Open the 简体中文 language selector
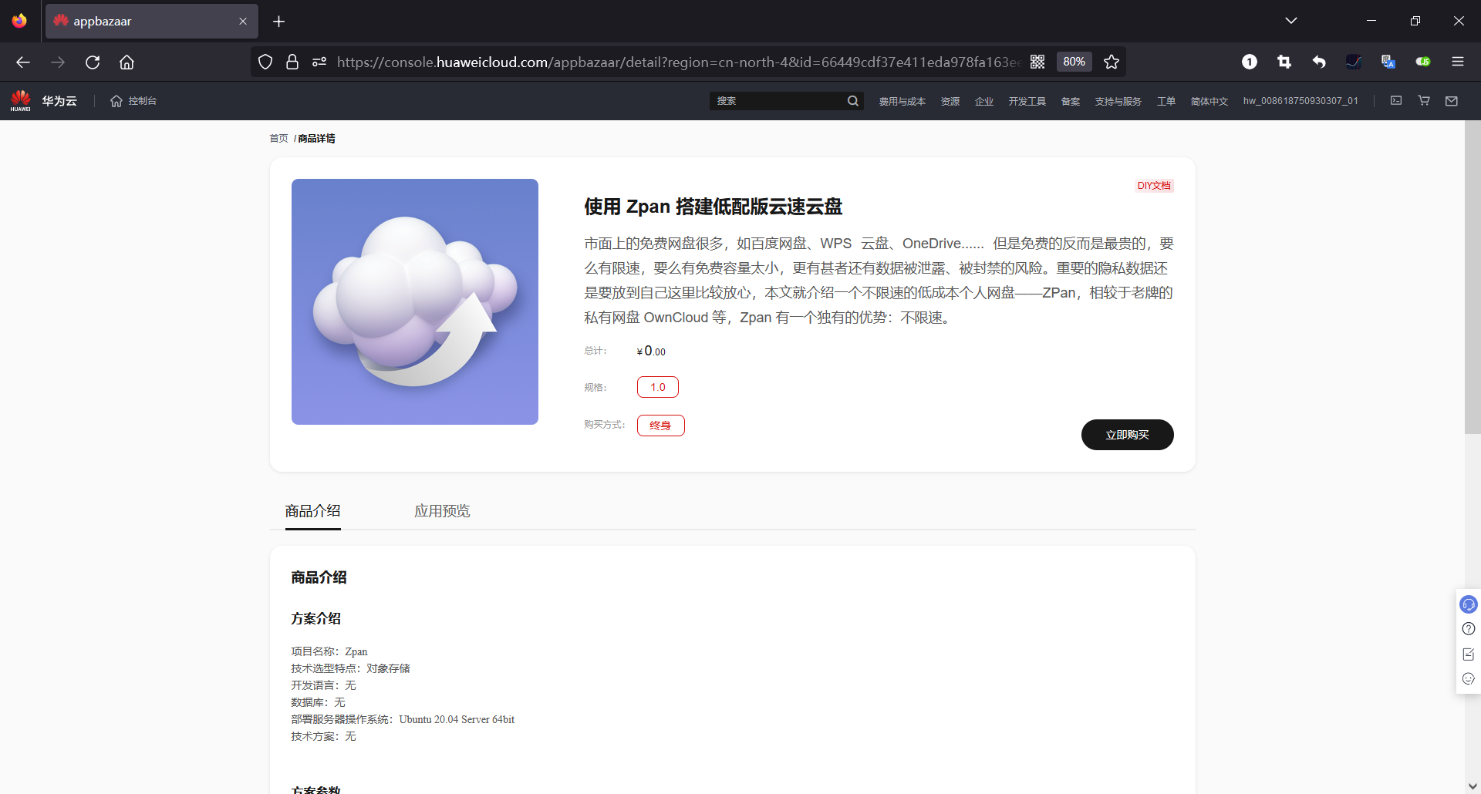This screenshot has height=794, width=1481. pyautogui.click(x=1209, y=100)
